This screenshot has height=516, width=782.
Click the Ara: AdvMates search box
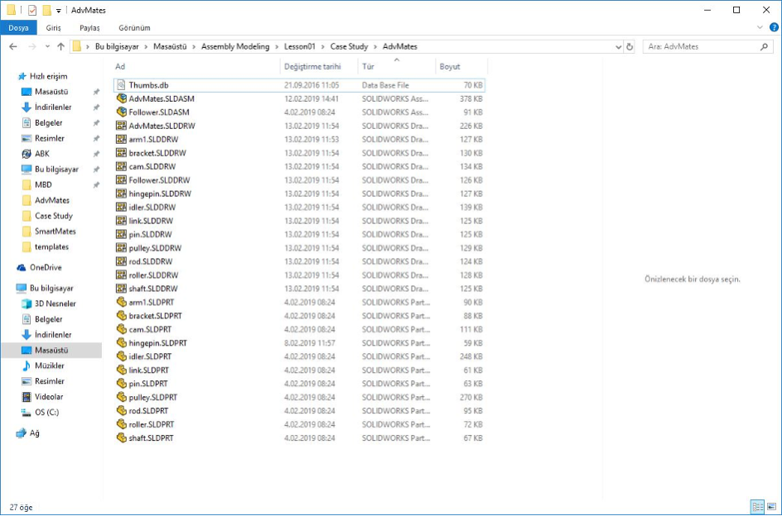(704, 46)
